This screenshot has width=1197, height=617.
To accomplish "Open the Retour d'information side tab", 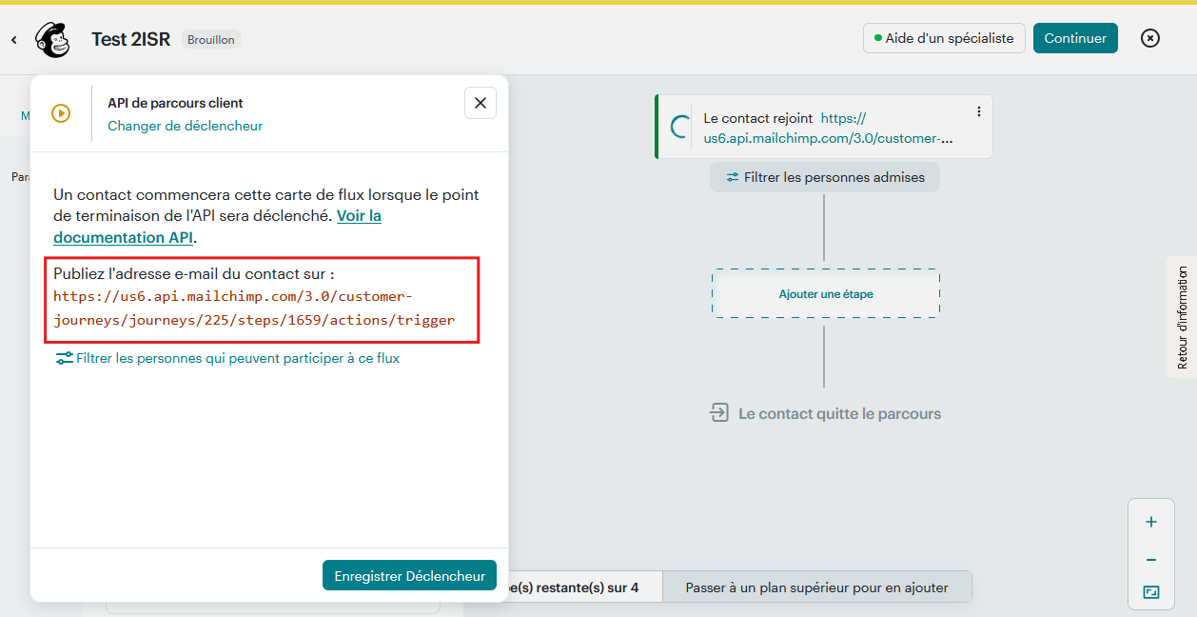I will [1182, 317].
